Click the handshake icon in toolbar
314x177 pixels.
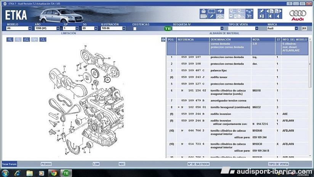pyautogui.click(x=220, y=11)
